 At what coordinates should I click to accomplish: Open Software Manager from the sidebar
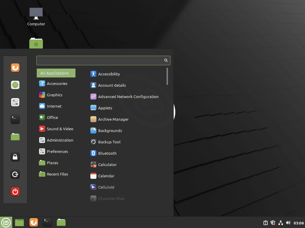tap(15, 85)
